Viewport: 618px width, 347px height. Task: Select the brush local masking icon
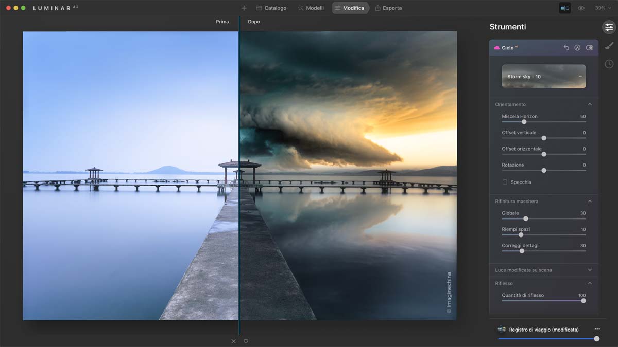click(x=609, y=46)
